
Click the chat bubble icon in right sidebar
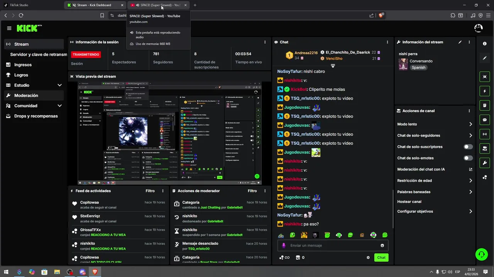[x=485, y=120]
